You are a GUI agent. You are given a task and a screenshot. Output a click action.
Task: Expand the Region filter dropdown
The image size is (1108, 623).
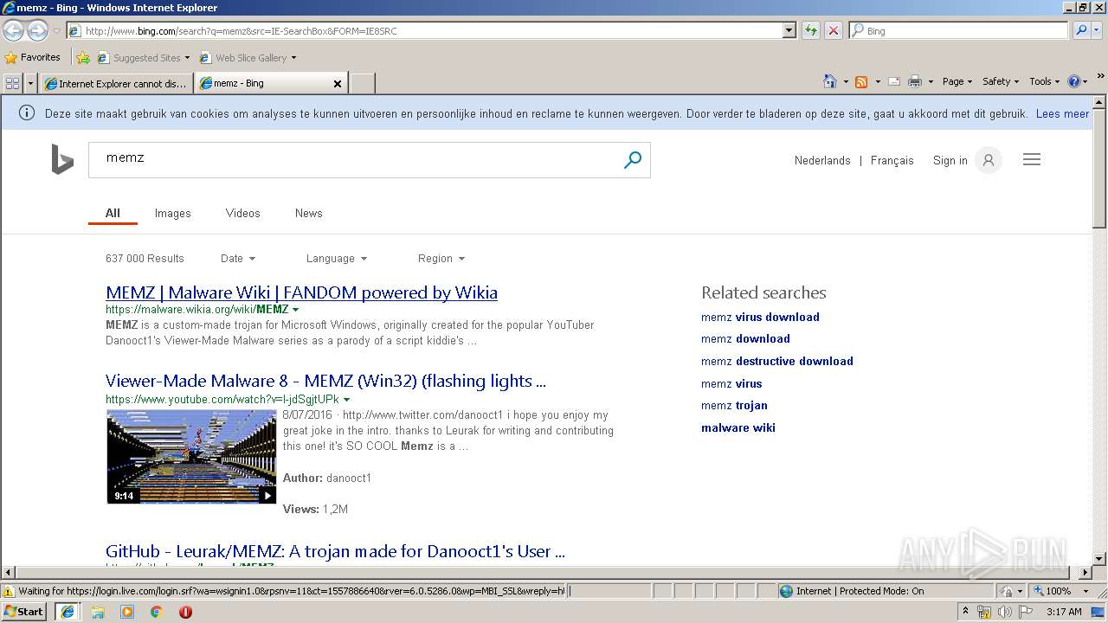tap(441, 259)
